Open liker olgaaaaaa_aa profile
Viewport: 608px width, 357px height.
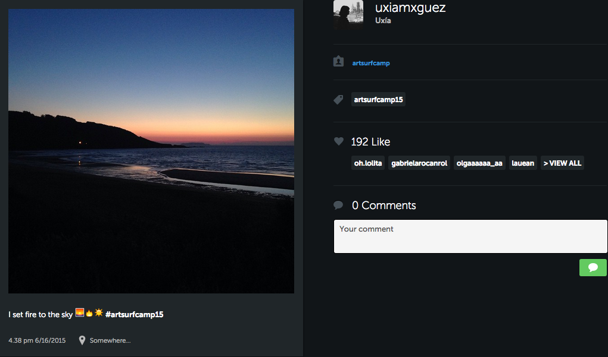tap(479, 163)
